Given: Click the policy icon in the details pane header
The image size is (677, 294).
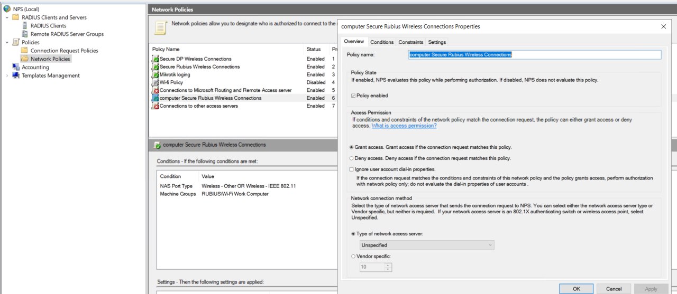Looking at the screenshot, I should (157, 145).
